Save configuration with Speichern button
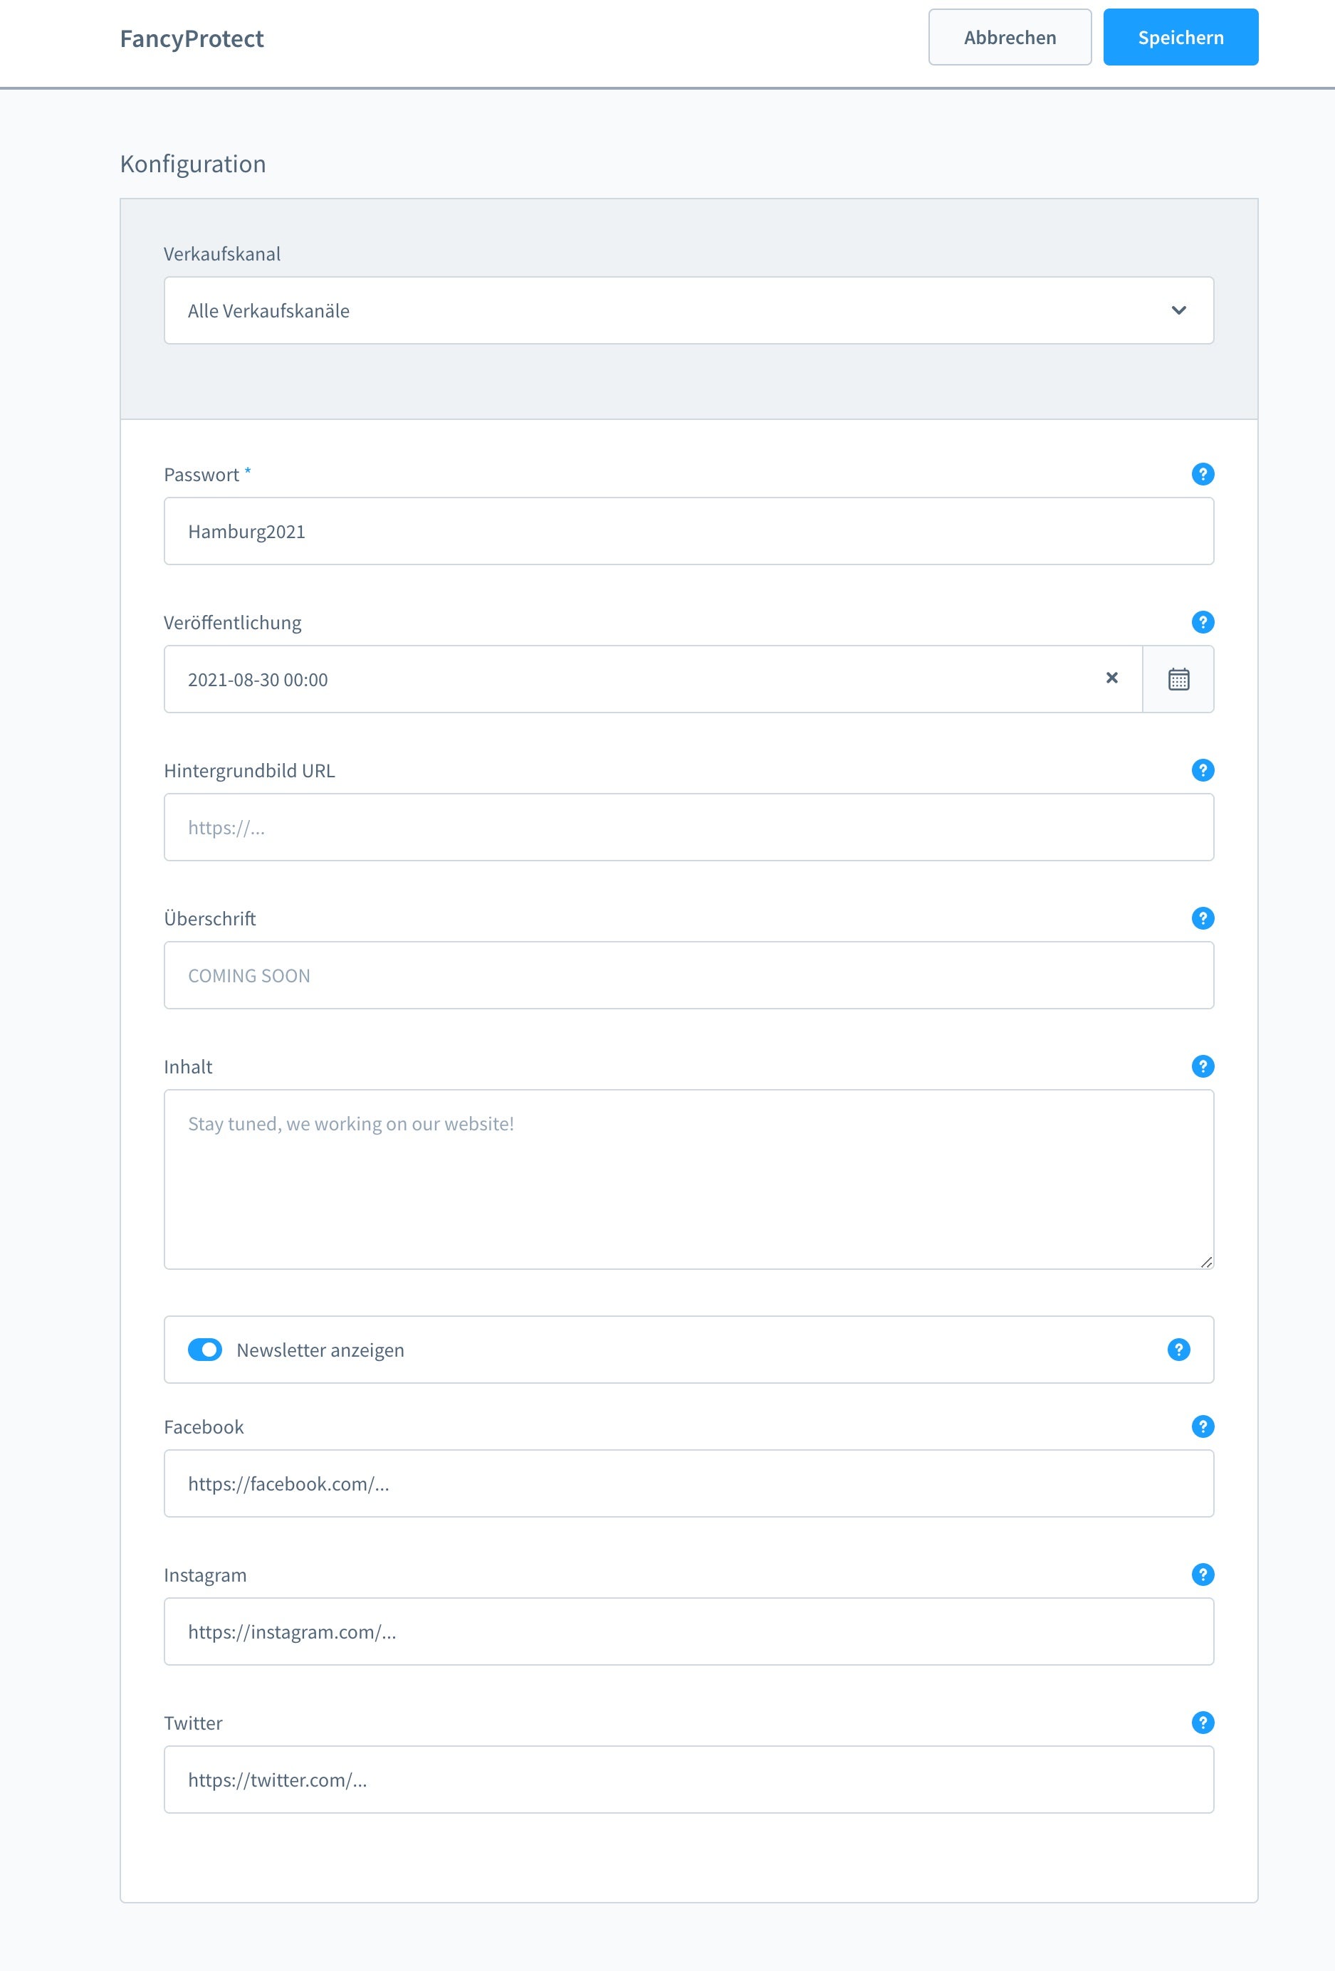Image resolution: width=1335 pixels, height=1971 pixels. click(x=1180, y=37)
